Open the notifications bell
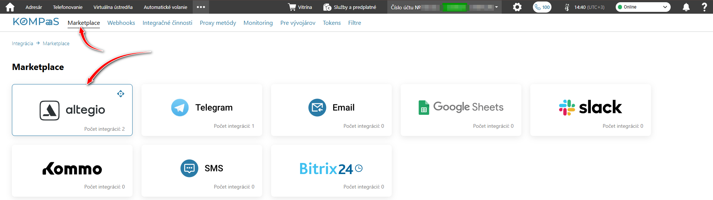The image size is (713, 200). [686, 7]
